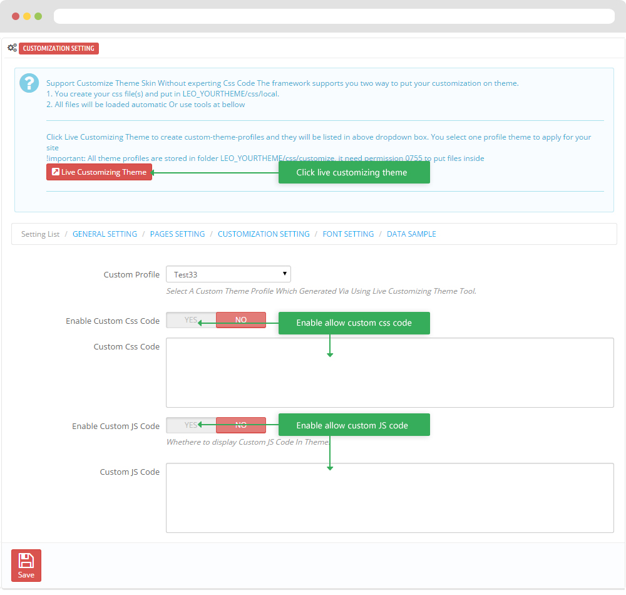Viewport: 626px width, 595px height.
Task: Click external-link icon on Live Customizing Theme
Action: pos(55,172)
